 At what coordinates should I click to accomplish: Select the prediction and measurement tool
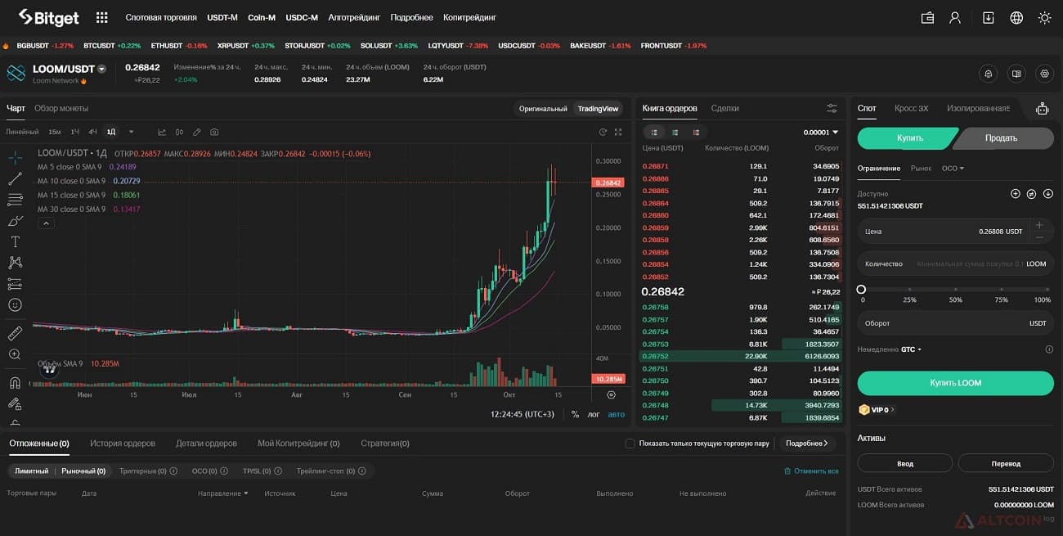point(15,284)
